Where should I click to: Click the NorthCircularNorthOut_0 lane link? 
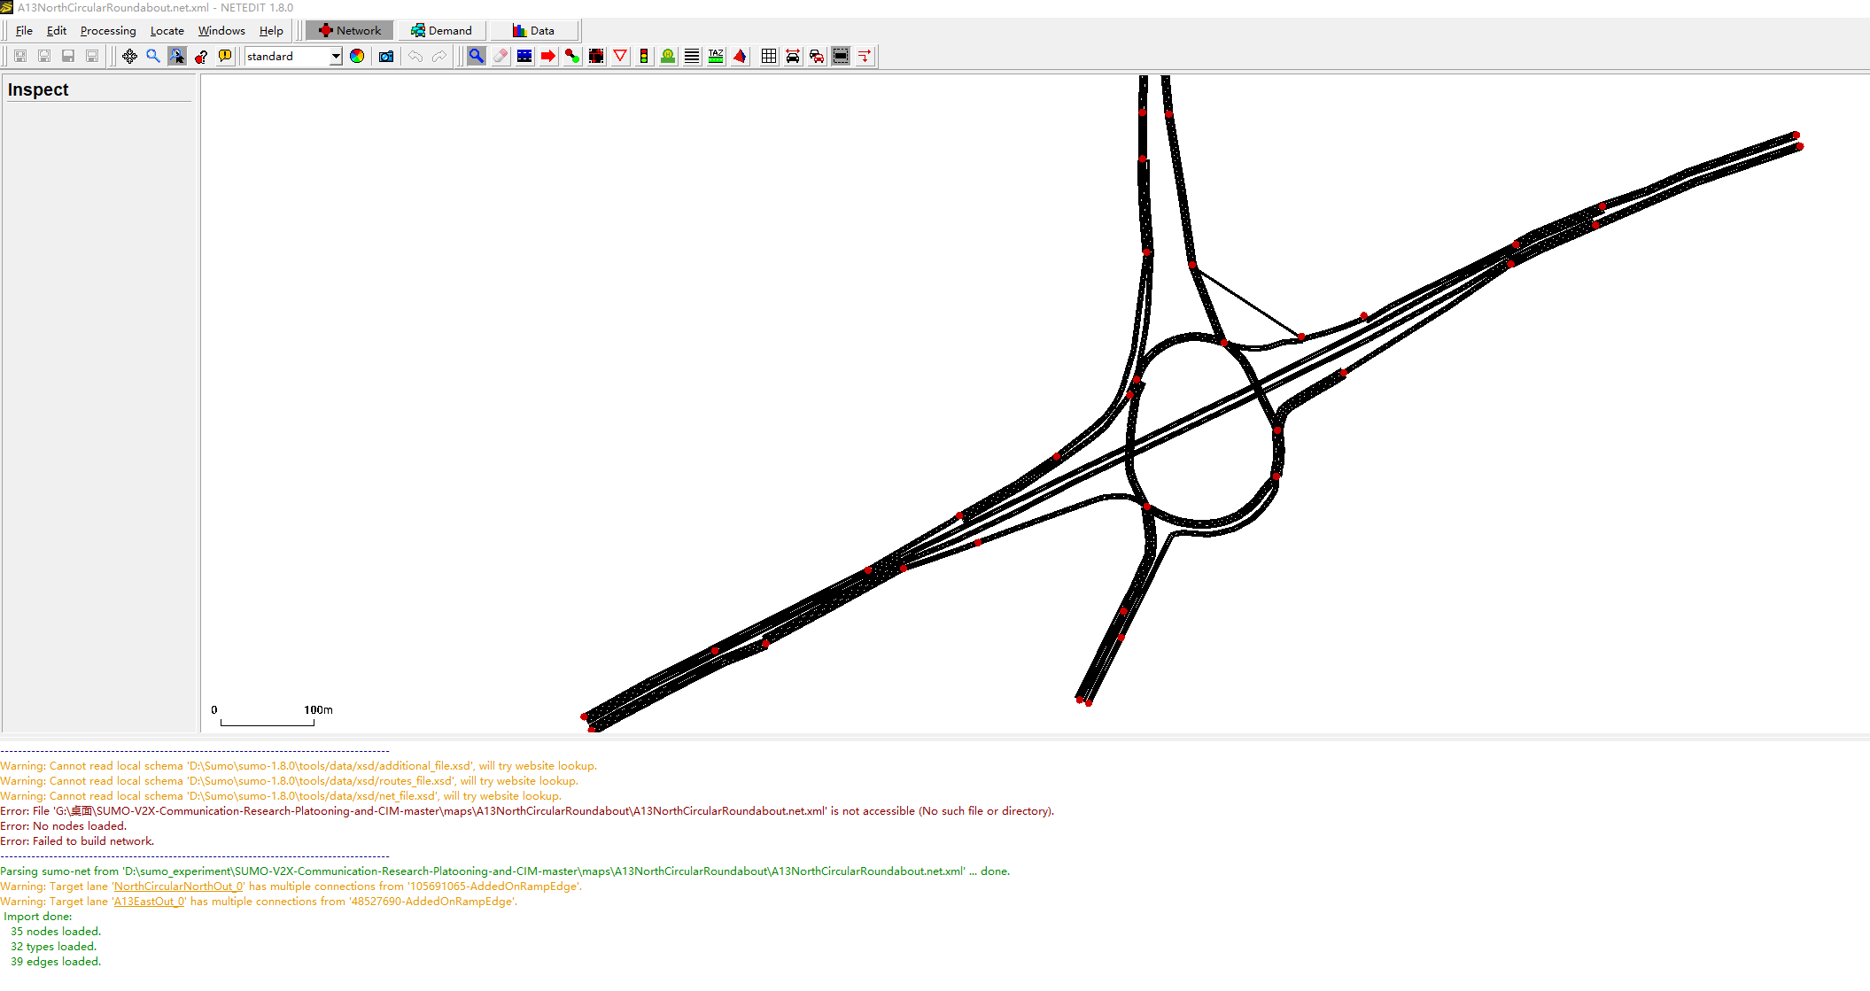point(178,886)
